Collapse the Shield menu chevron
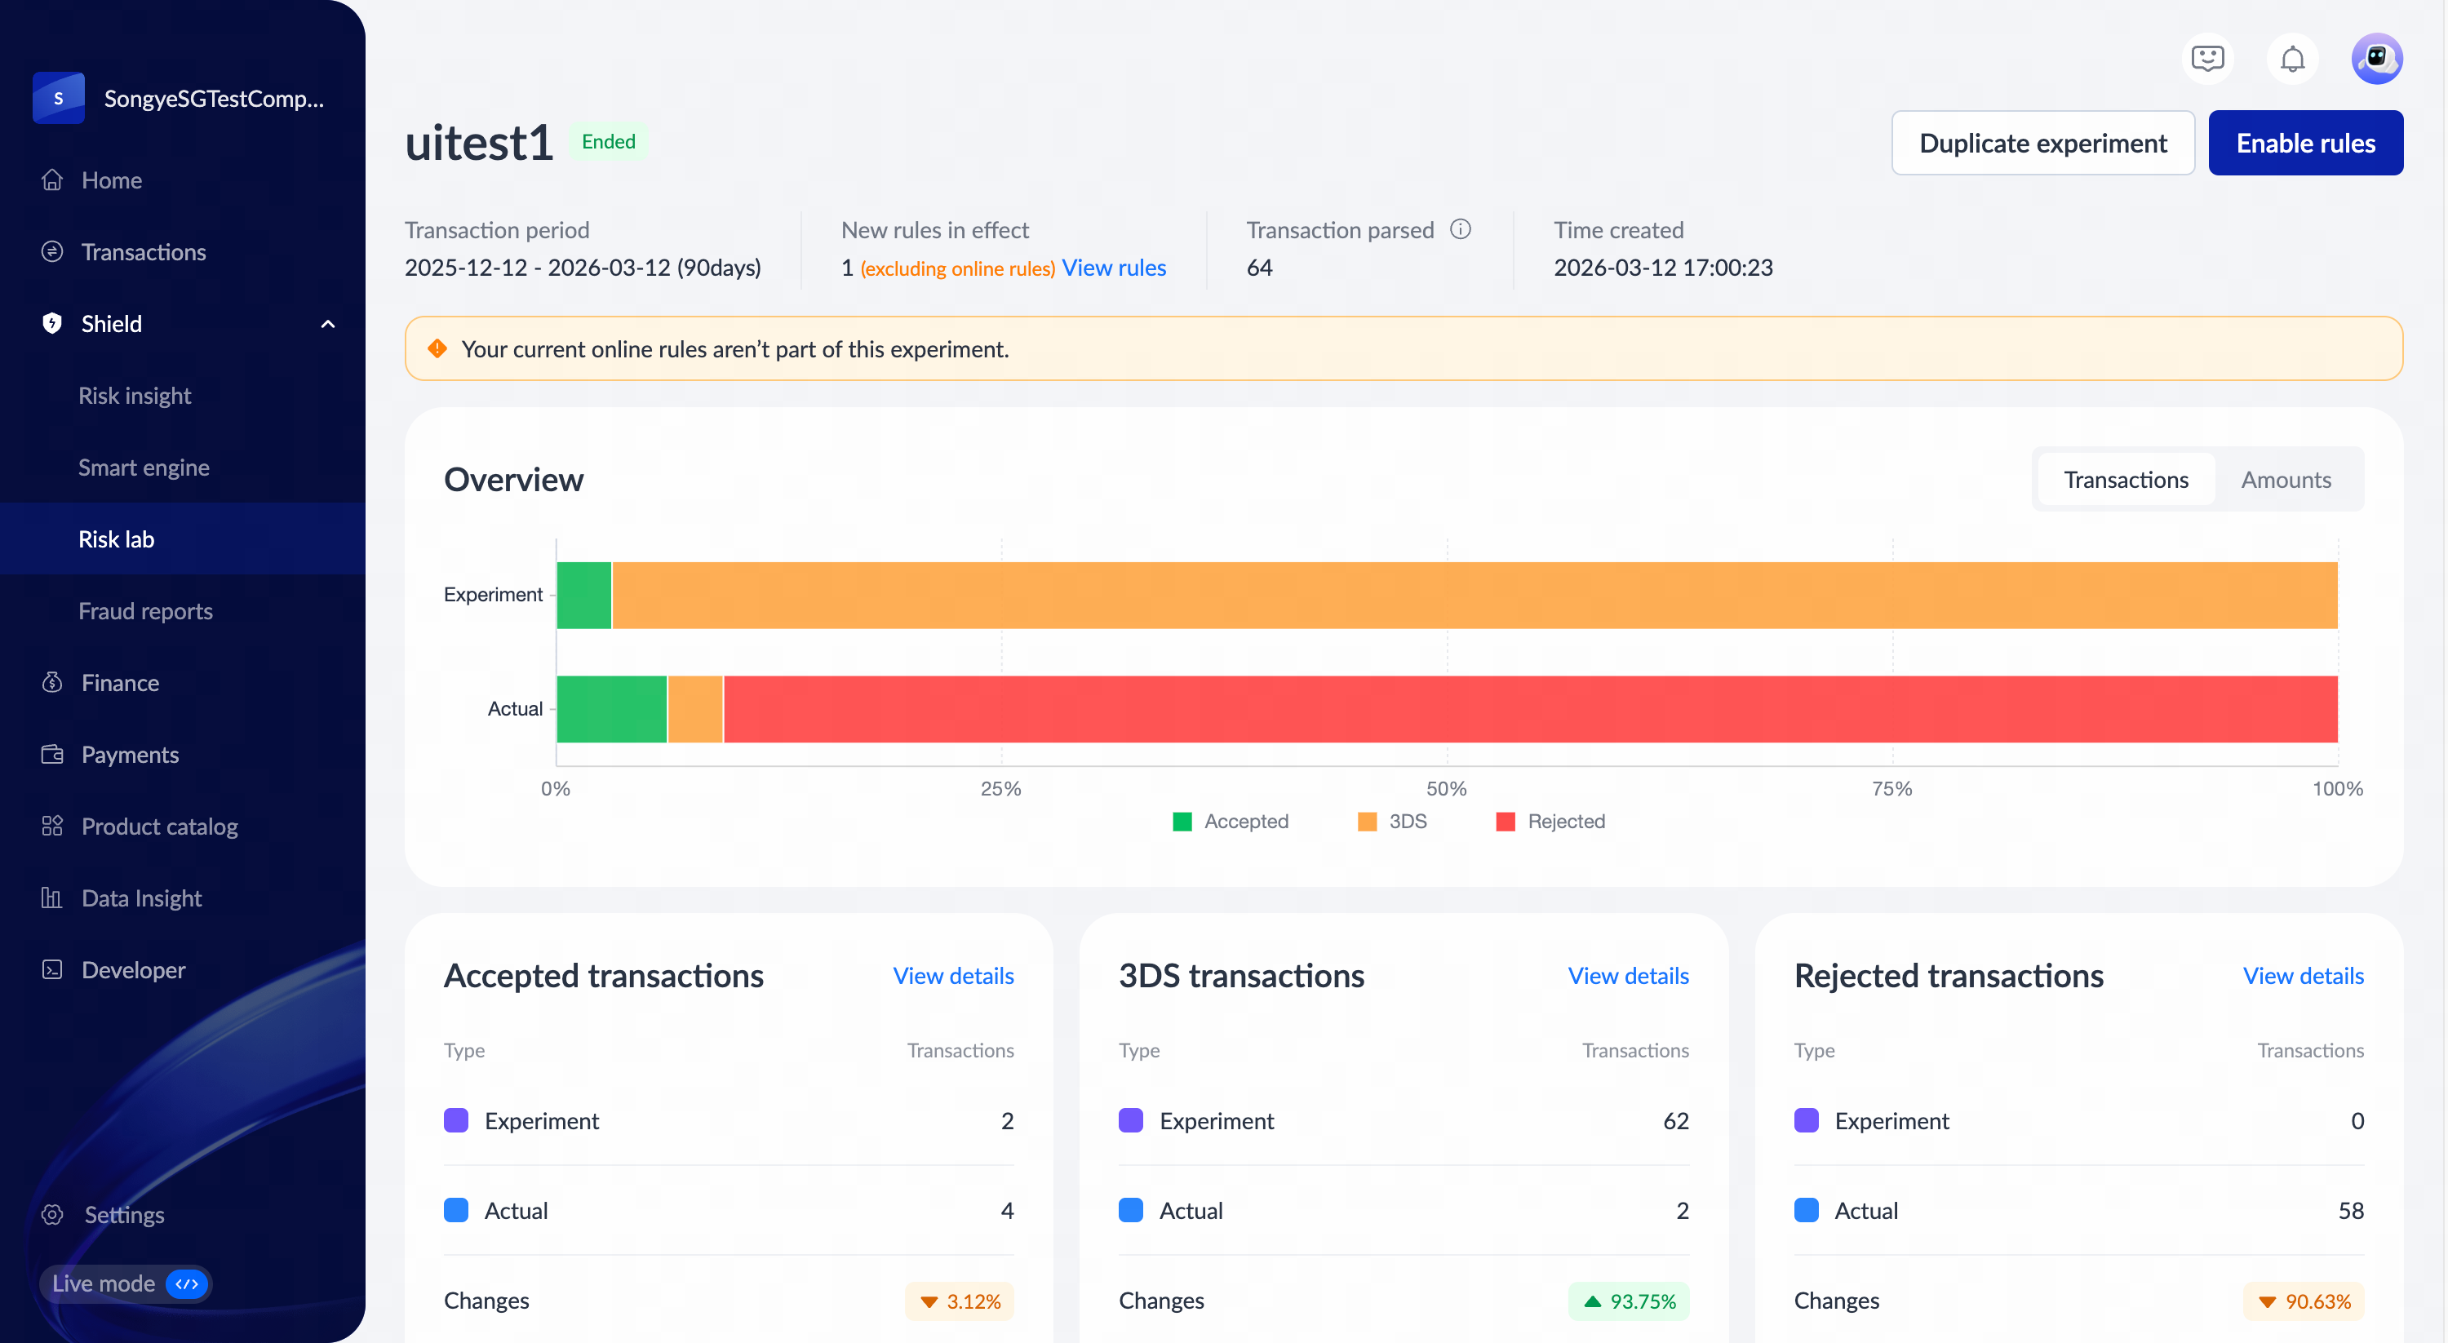2448x1343 pixels. click(328, 324)
